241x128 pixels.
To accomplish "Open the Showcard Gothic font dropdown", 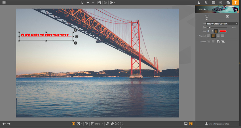I will (x=222, y=24).
